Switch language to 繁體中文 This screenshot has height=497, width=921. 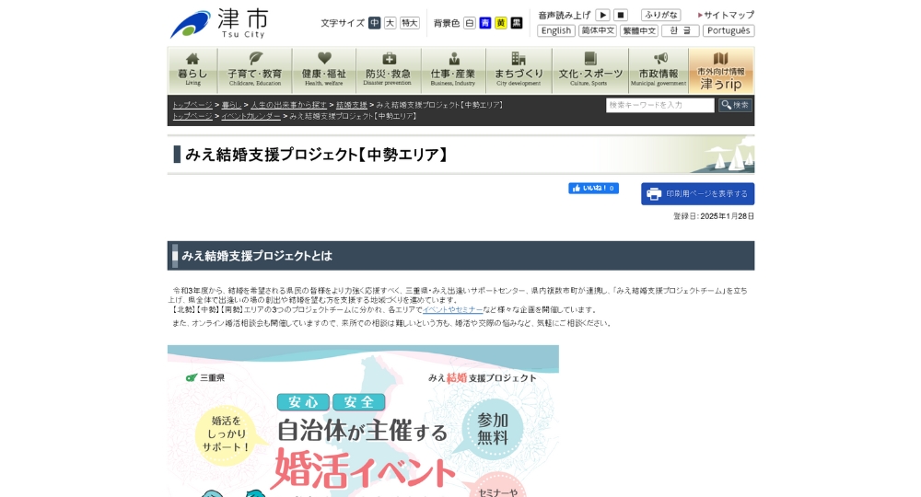(x=639, y=30)
